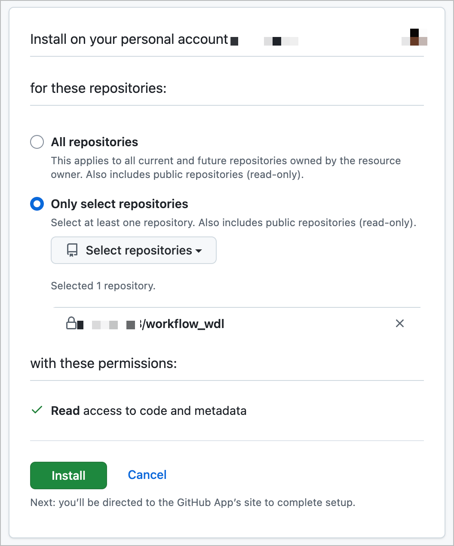Click the green checkmark beside Read access

pos(37,410)
